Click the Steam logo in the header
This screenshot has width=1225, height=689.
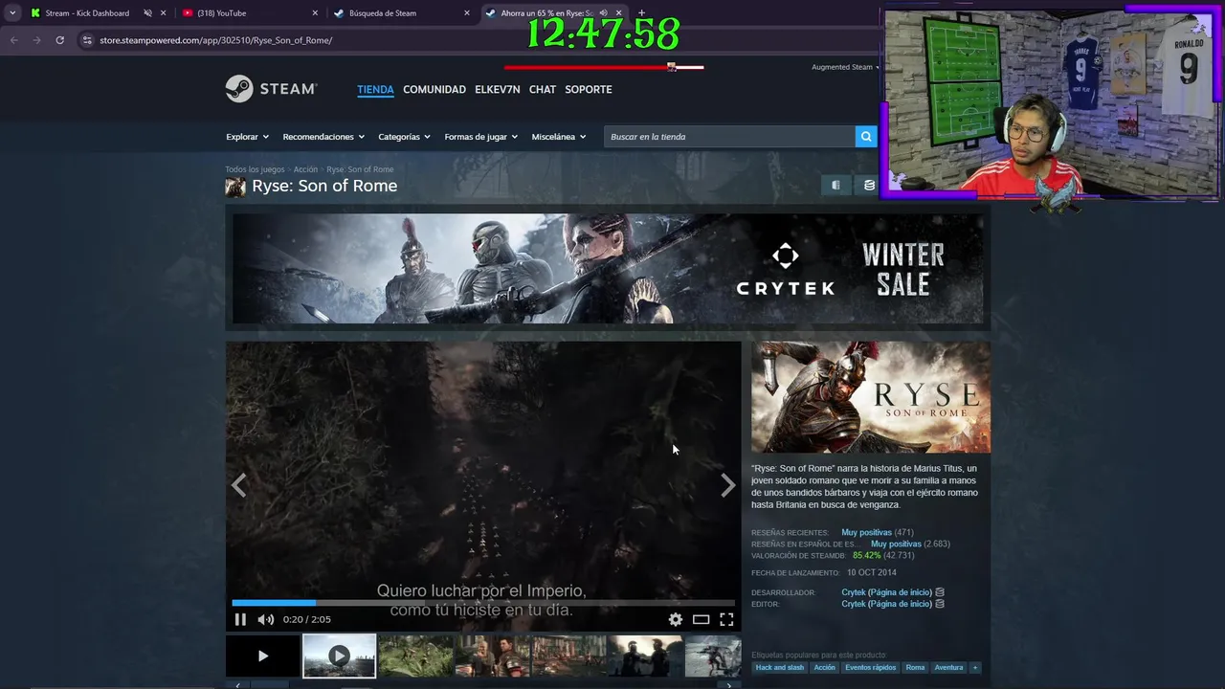(x=271, y=89)
